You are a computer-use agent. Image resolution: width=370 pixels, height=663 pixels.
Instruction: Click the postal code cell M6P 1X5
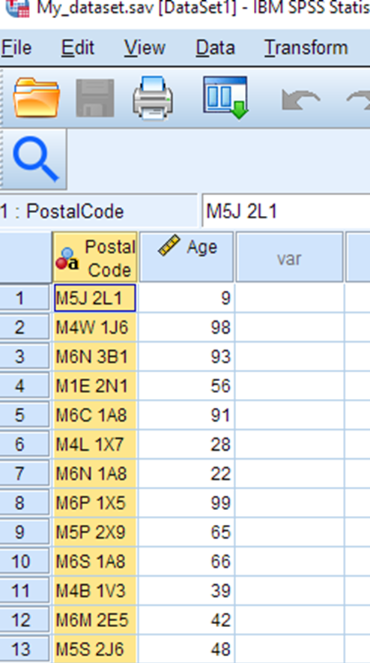(x=95, y=502)
